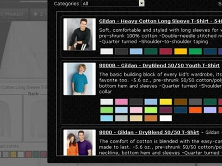Image resolution: width=222 pixels, height=166 pixels.
Task: Pick green product color swatch in background window
Action: (36, 154)
